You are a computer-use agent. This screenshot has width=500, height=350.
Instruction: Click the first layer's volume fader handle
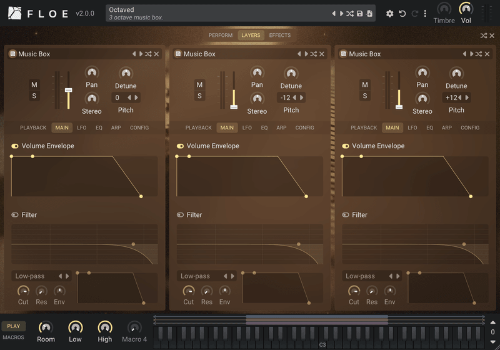point(68,90)
